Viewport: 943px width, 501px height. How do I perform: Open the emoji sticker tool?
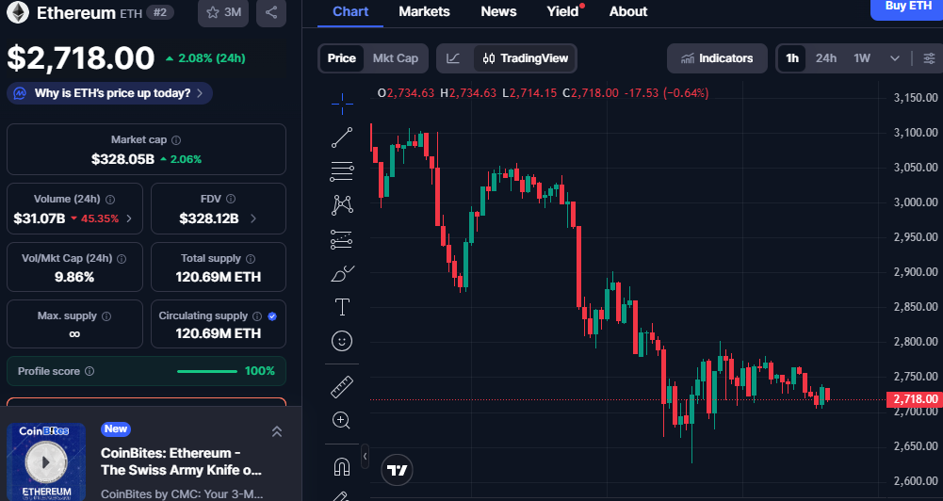[x=342, y=340]
